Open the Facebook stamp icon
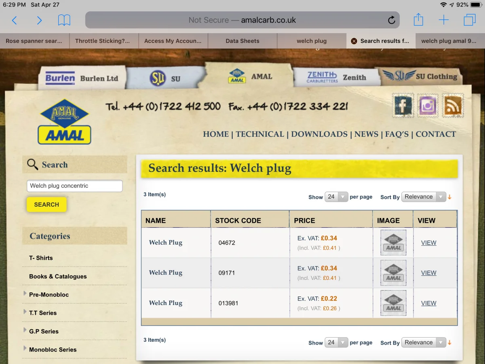Screen dimensions: 485x364 (403, 106)
